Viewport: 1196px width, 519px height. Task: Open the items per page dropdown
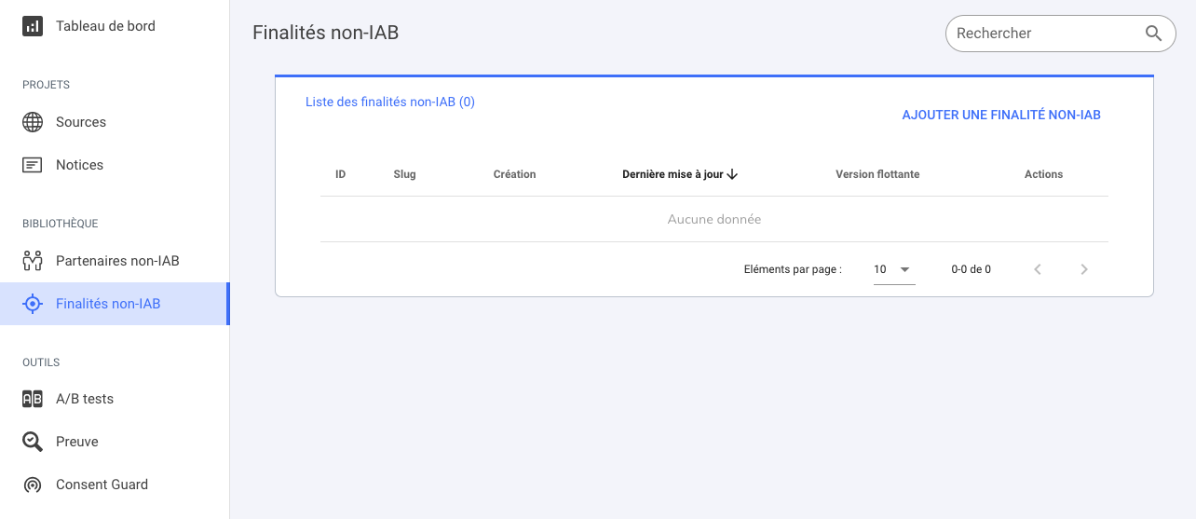pos(893,269)
